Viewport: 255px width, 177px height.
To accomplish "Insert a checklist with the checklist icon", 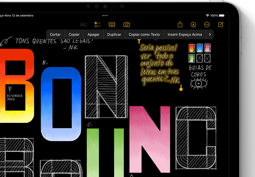I will [x=97, y=24].
